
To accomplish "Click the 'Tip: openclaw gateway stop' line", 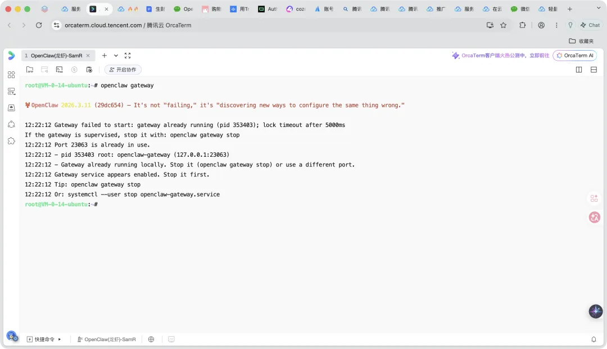I will tap(83, 184).
